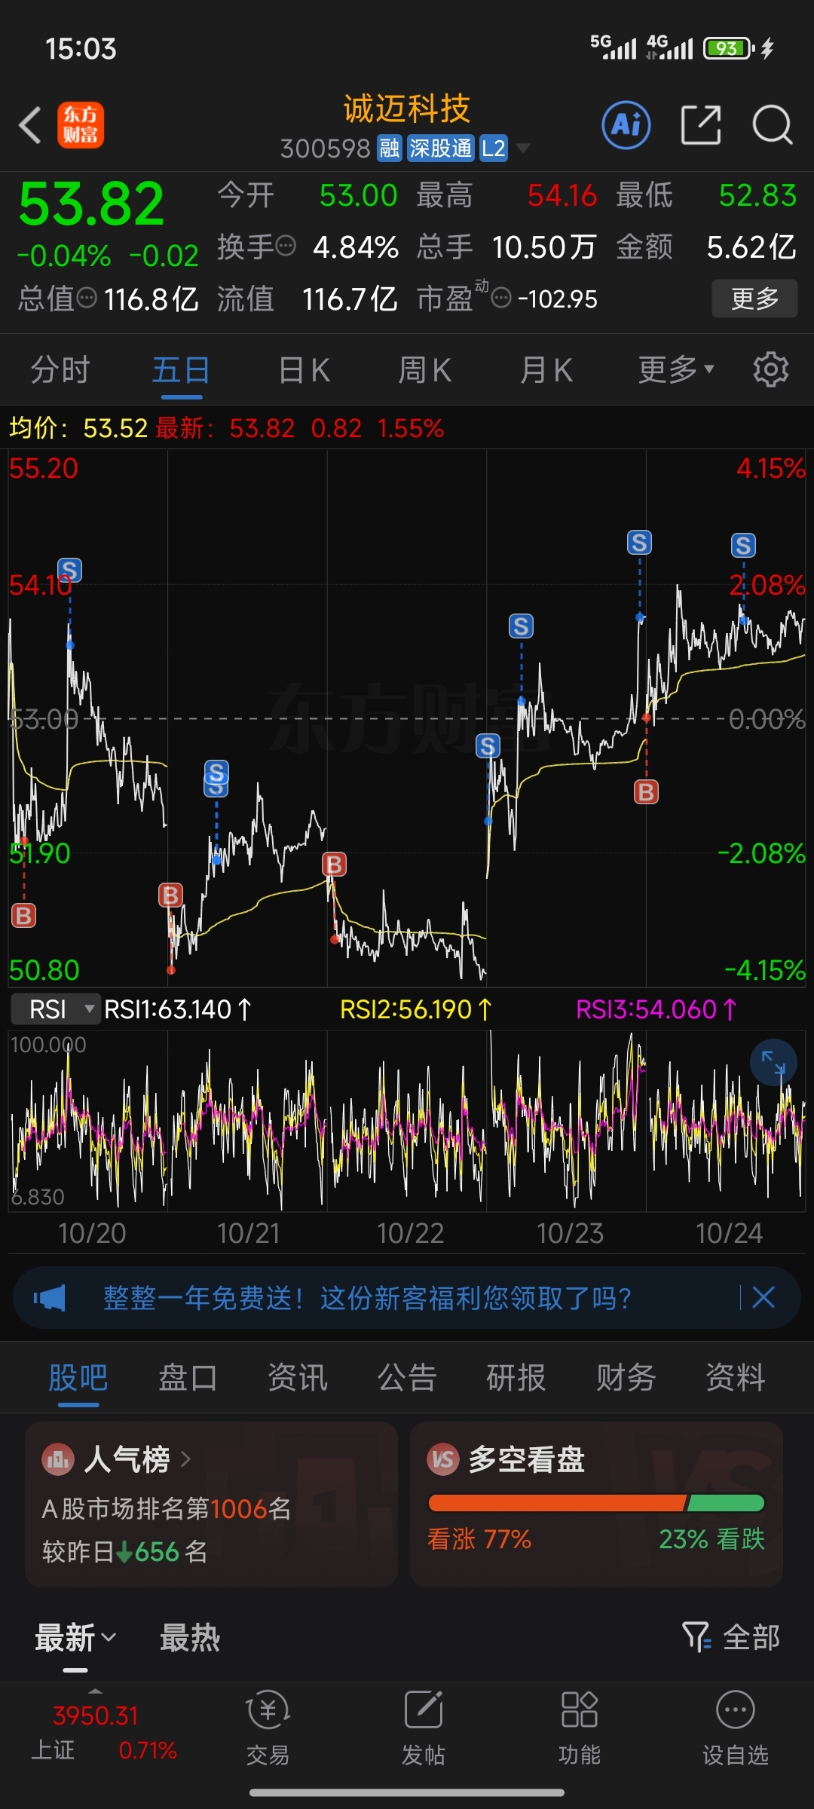Tap 23% 看跌 bearish vote

(712, 1539)
